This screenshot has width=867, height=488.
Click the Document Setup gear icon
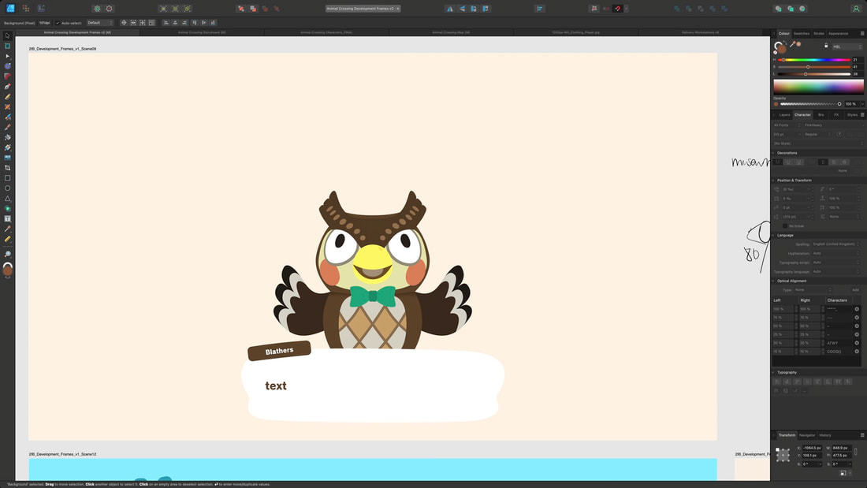[x=97, y=9]
